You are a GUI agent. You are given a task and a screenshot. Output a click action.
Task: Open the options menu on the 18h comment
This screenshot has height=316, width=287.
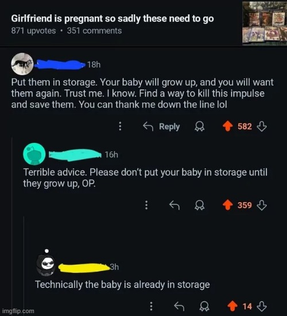point(120,126)
